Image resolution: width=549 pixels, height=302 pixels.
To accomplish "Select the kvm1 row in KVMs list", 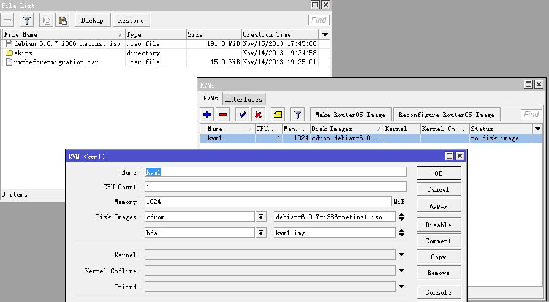I will tap(371, 138).
